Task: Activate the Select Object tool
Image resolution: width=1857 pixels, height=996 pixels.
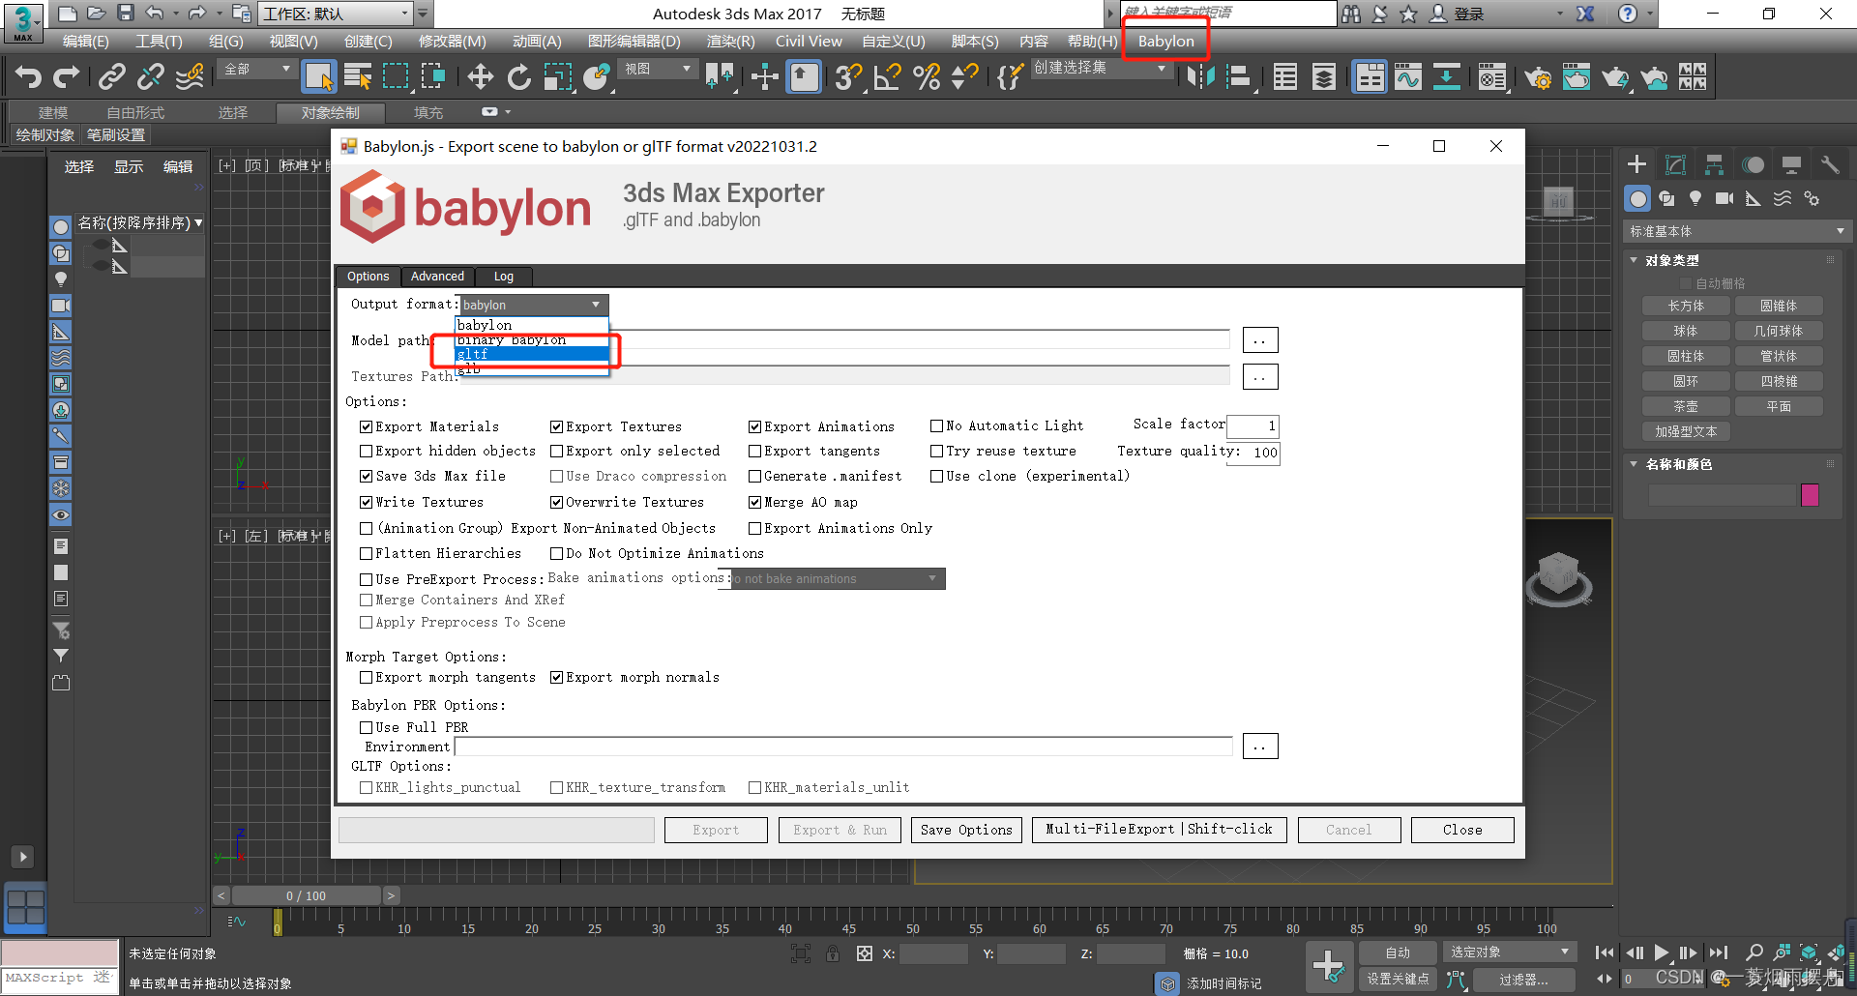Action: coord(318,76)
